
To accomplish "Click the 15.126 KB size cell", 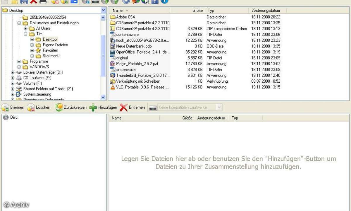I will click(194, 87).
